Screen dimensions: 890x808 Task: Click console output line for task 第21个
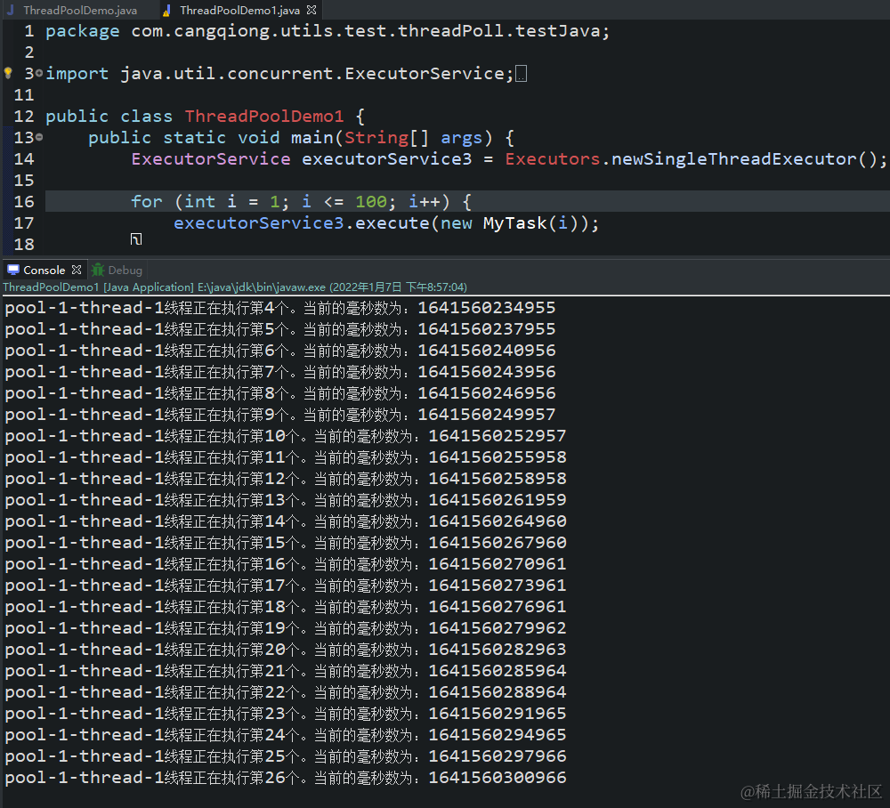point(286,671)
